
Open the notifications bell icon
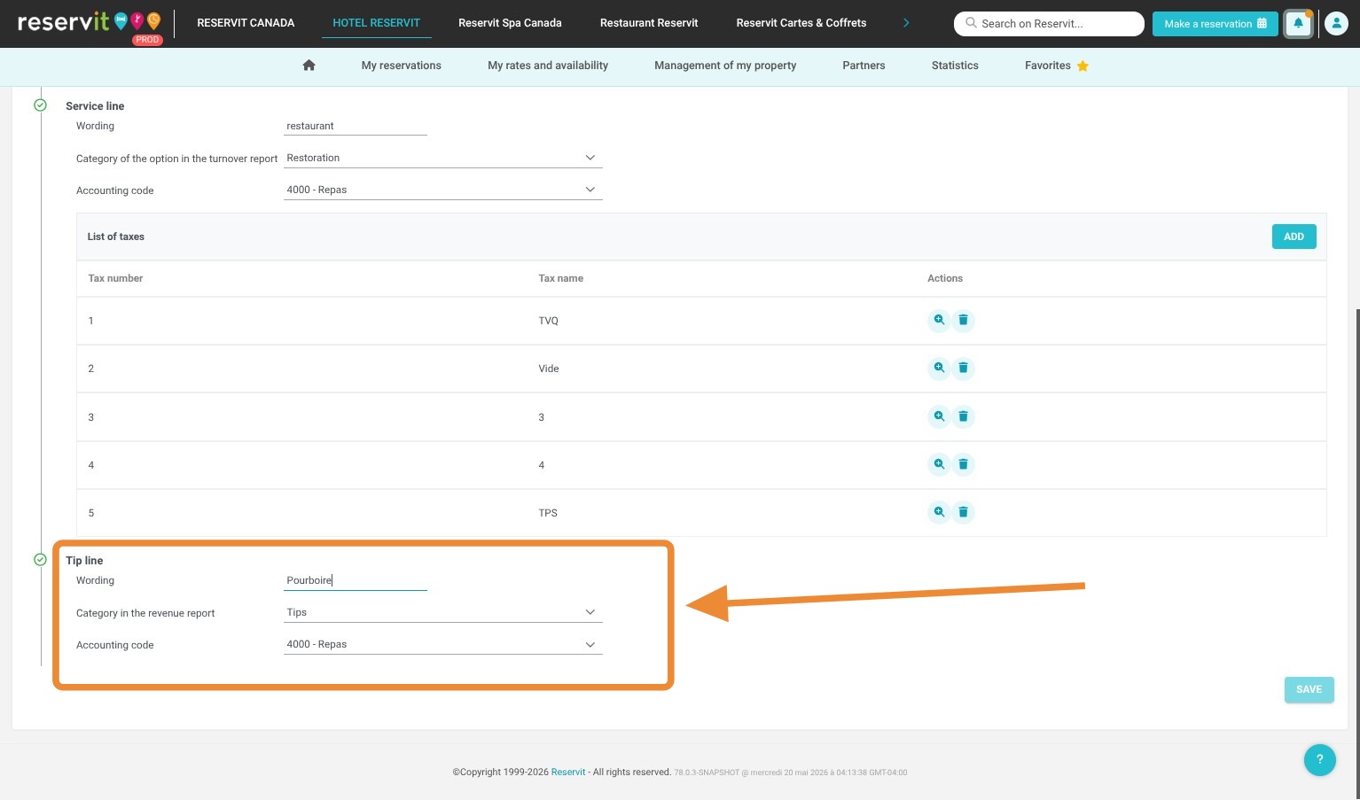tap(1298, 24)
